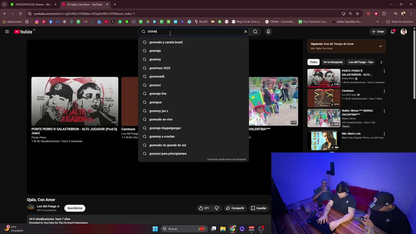This screenshot has width=416, height=234.
Task: Select suggestion 'gramajo doppelganger'
Action: click(193, 128)
